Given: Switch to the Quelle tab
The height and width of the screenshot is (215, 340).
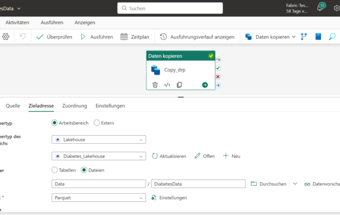Looking at the screenshot, I should point(13,106).
